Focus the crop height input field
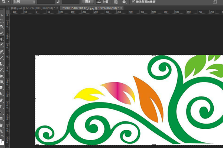 (71, 2)
